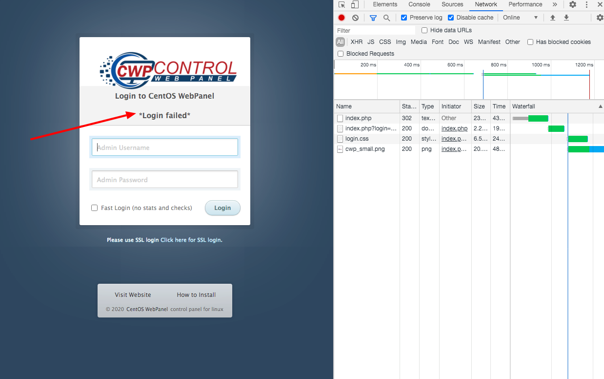The image size is (604, 379).
Task: Select the index.php?login= request row
Action: 469,128
